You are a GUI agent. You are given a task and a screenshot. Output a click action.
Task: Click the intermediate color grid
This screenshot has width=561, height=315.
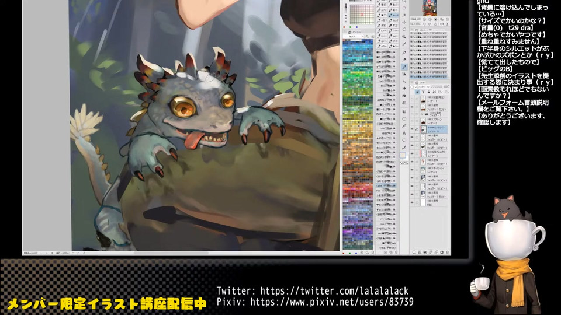tap(362, 15)
